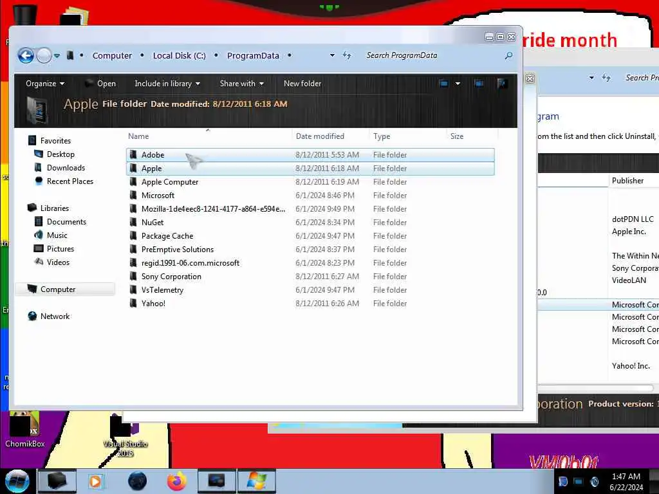Image resolution: width=659 pixels, height=494 pixels.
Task: Open Desktop in Favorites
Action: click(x=54, y=154)
